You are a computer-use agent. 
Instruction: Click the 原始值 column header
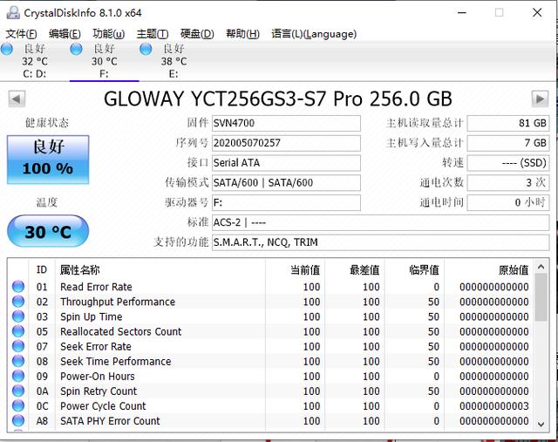click(488, 269)
